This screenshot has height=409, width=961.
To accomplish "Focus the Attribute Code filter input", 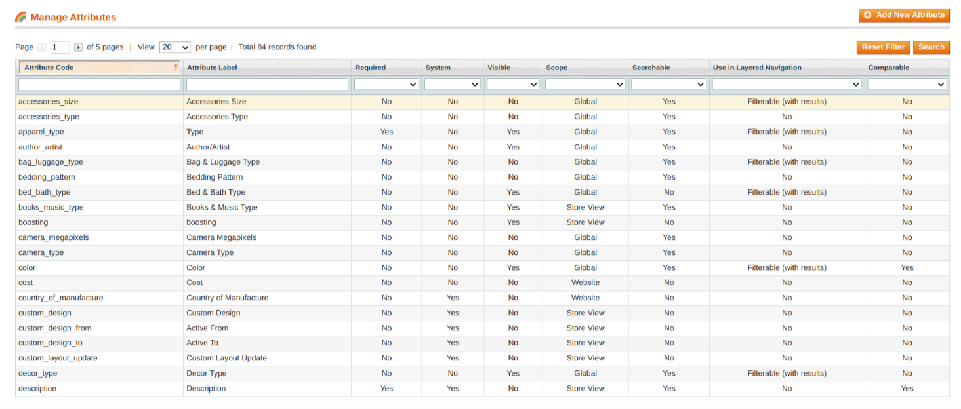I will [99, 85].
